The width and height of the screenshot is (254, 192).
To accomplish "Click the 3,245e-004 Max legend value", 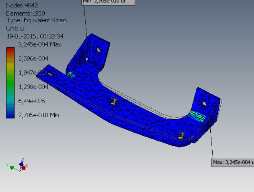I will click(x=40, y=44).
